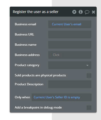Click the Current User's email expression
The width and height of the screenshot is (101, 120).
[x=66, y=24]
